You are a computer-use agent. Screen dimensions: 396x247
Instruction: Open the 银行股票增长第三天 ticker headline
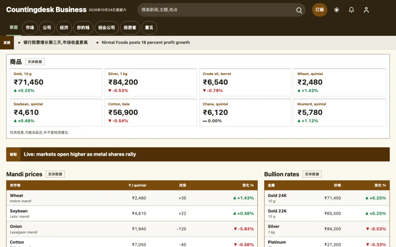click(55, 42)
